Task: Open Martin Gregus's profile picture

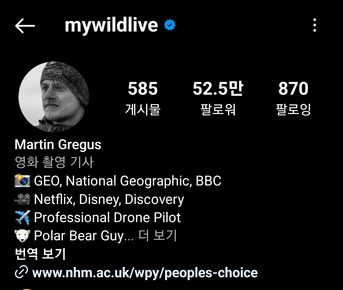Action: click(54, 97)
